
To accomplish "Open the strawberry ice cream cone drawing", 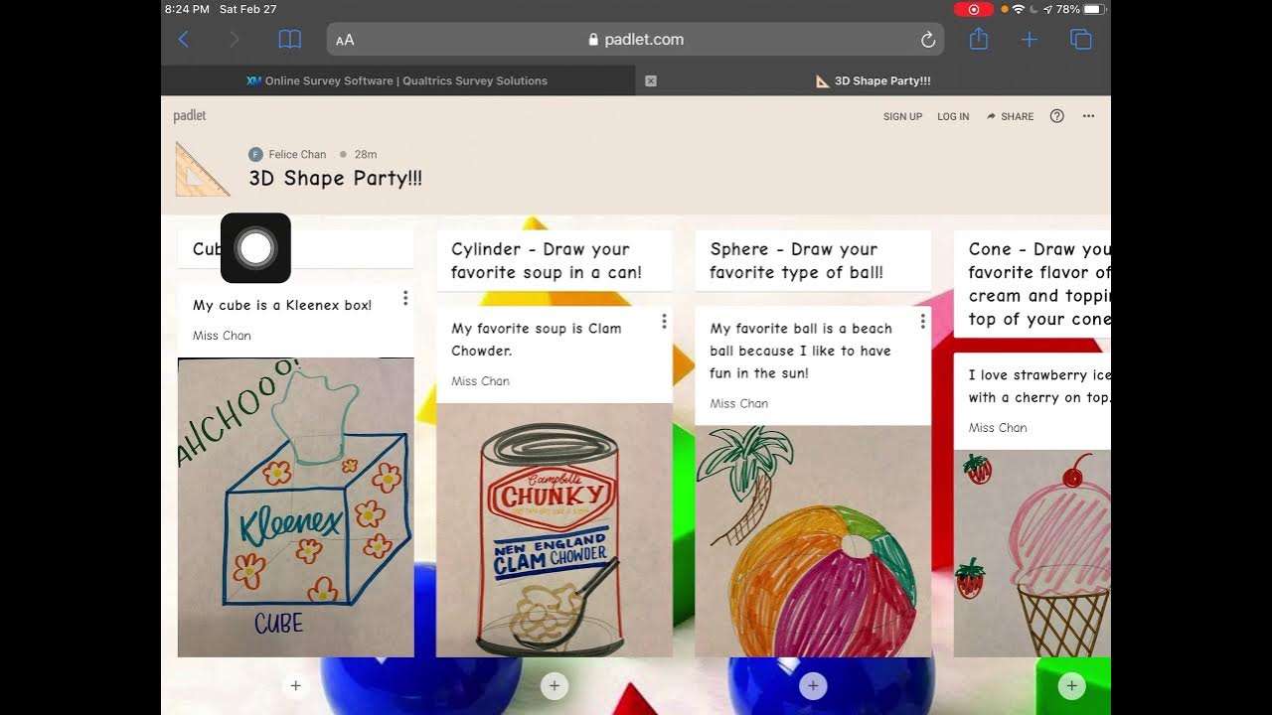I will coord(1033,553).
